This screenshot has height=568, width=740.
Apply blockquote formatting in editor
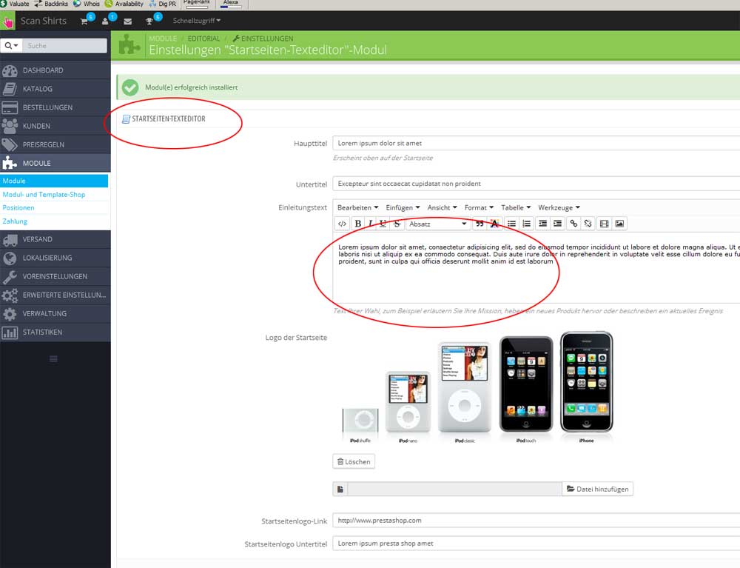coord(480,224)
